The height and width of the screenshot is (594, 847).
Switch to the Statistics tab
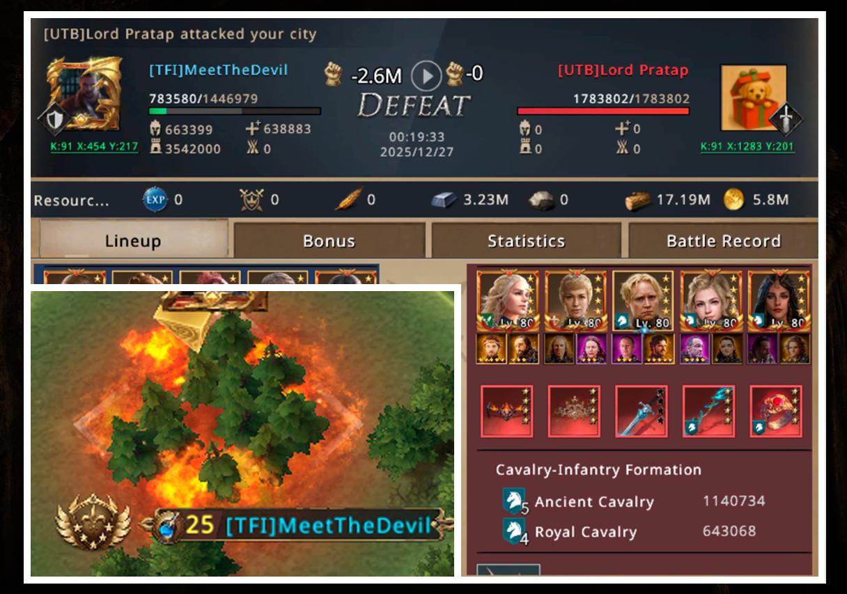526,241
